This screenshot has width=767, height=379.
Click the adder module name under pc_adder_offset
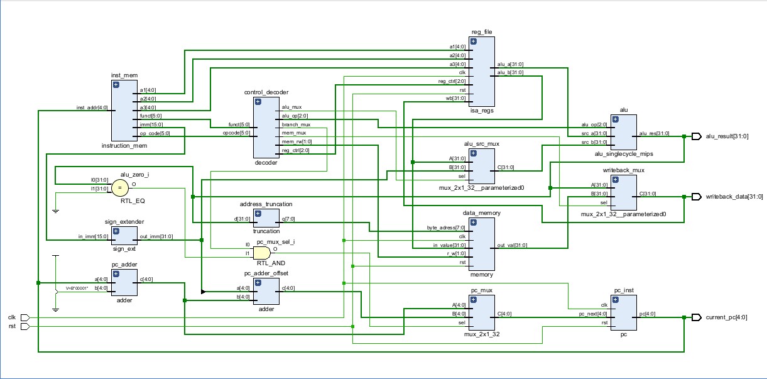[266, 310]
